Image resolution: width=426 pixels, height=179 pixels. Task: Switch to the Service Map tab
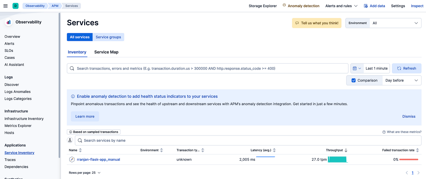click(x=106, y=52)
